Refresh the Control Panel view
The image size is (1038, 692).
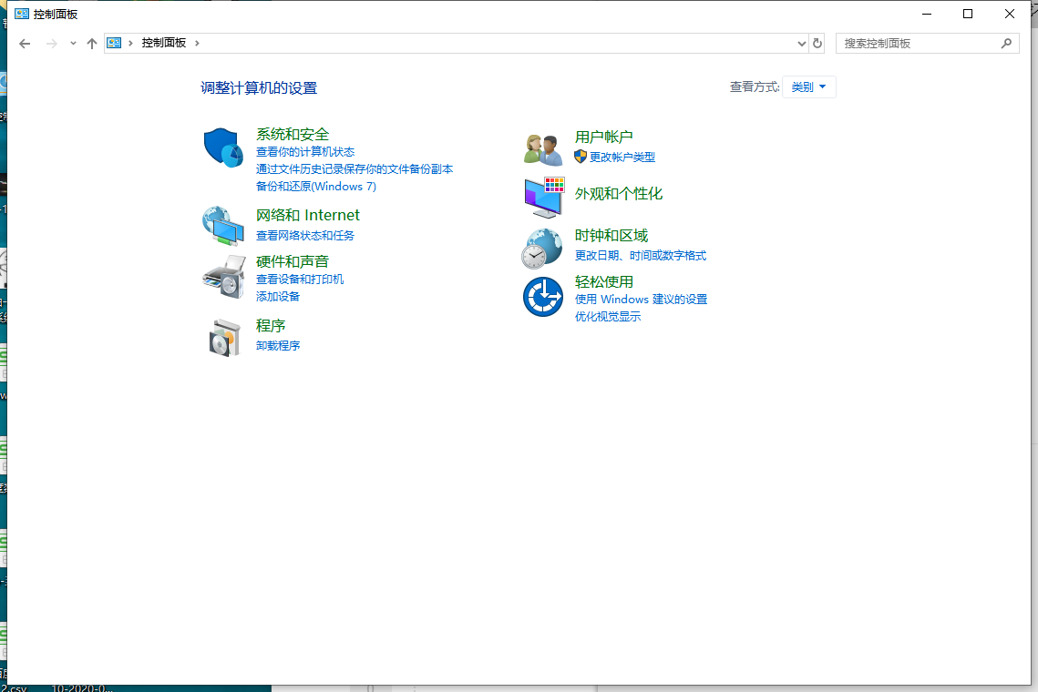(x=817, y=43)
